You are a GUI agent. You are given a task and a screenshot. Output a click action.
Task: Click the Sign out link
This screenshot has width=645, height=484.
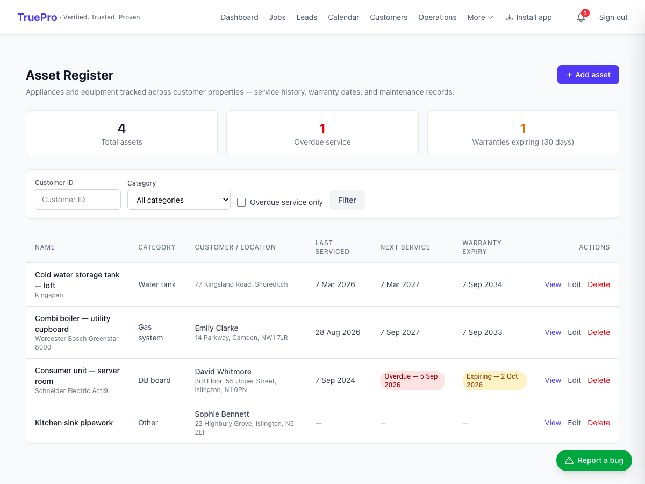tap(613, 17)
